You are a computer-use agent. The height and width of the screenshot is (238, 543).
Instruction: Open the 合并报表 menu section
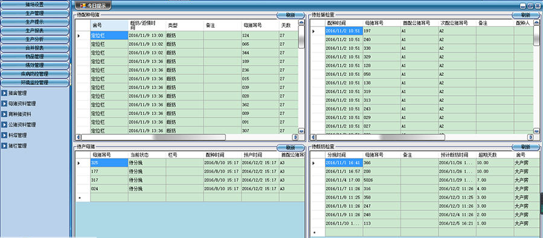click(x=34, y=48)
